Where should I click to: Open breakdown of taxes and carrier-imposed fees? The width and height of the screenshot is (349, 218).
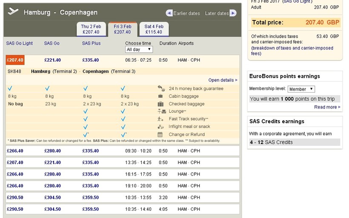pyautogui.click(x=292, y=51)
